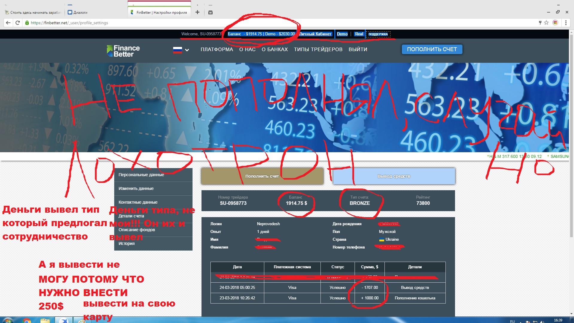Select the FinBetter Настройки профиля tab
The image size is (574, 323).
coord(159,13)
